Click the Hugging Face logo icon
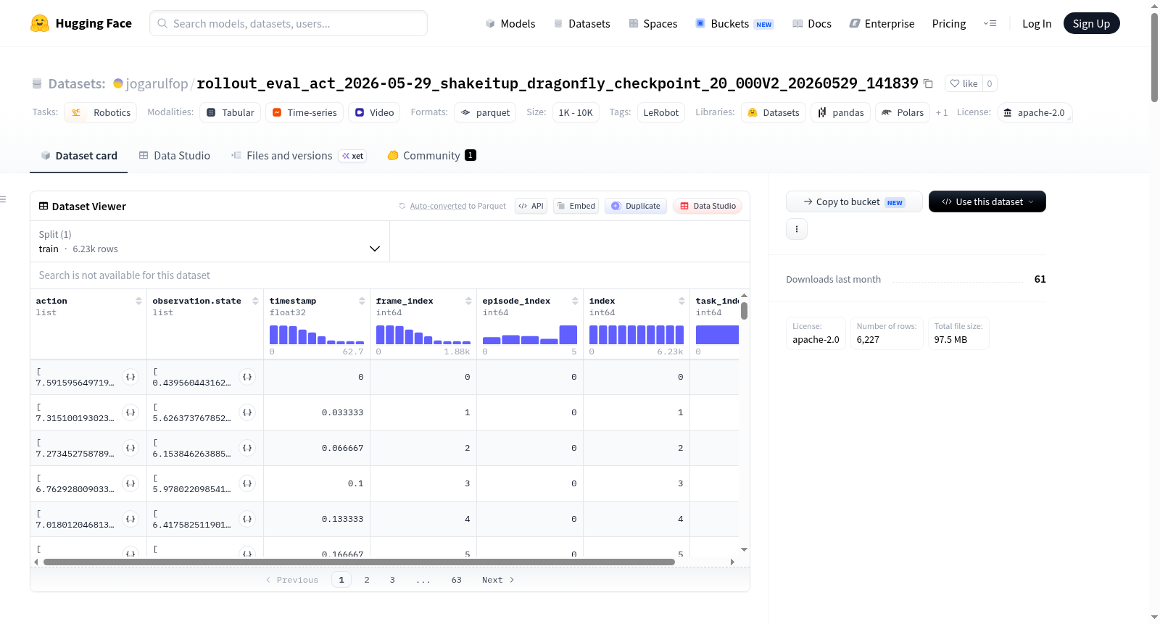 [x=40, y=23]
